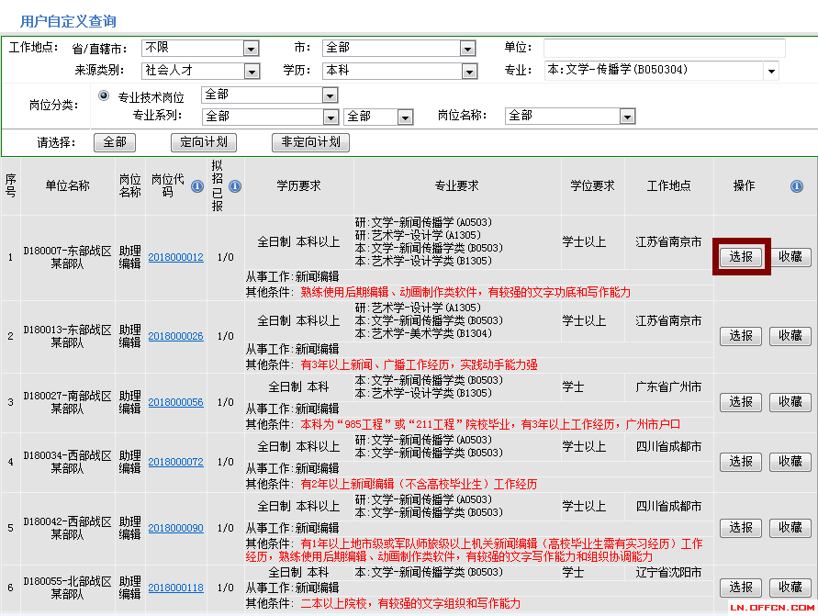Open the second narrow 专业系列 dropdown
The width and height of the screenshot is (818, 616).
point(379,117)
